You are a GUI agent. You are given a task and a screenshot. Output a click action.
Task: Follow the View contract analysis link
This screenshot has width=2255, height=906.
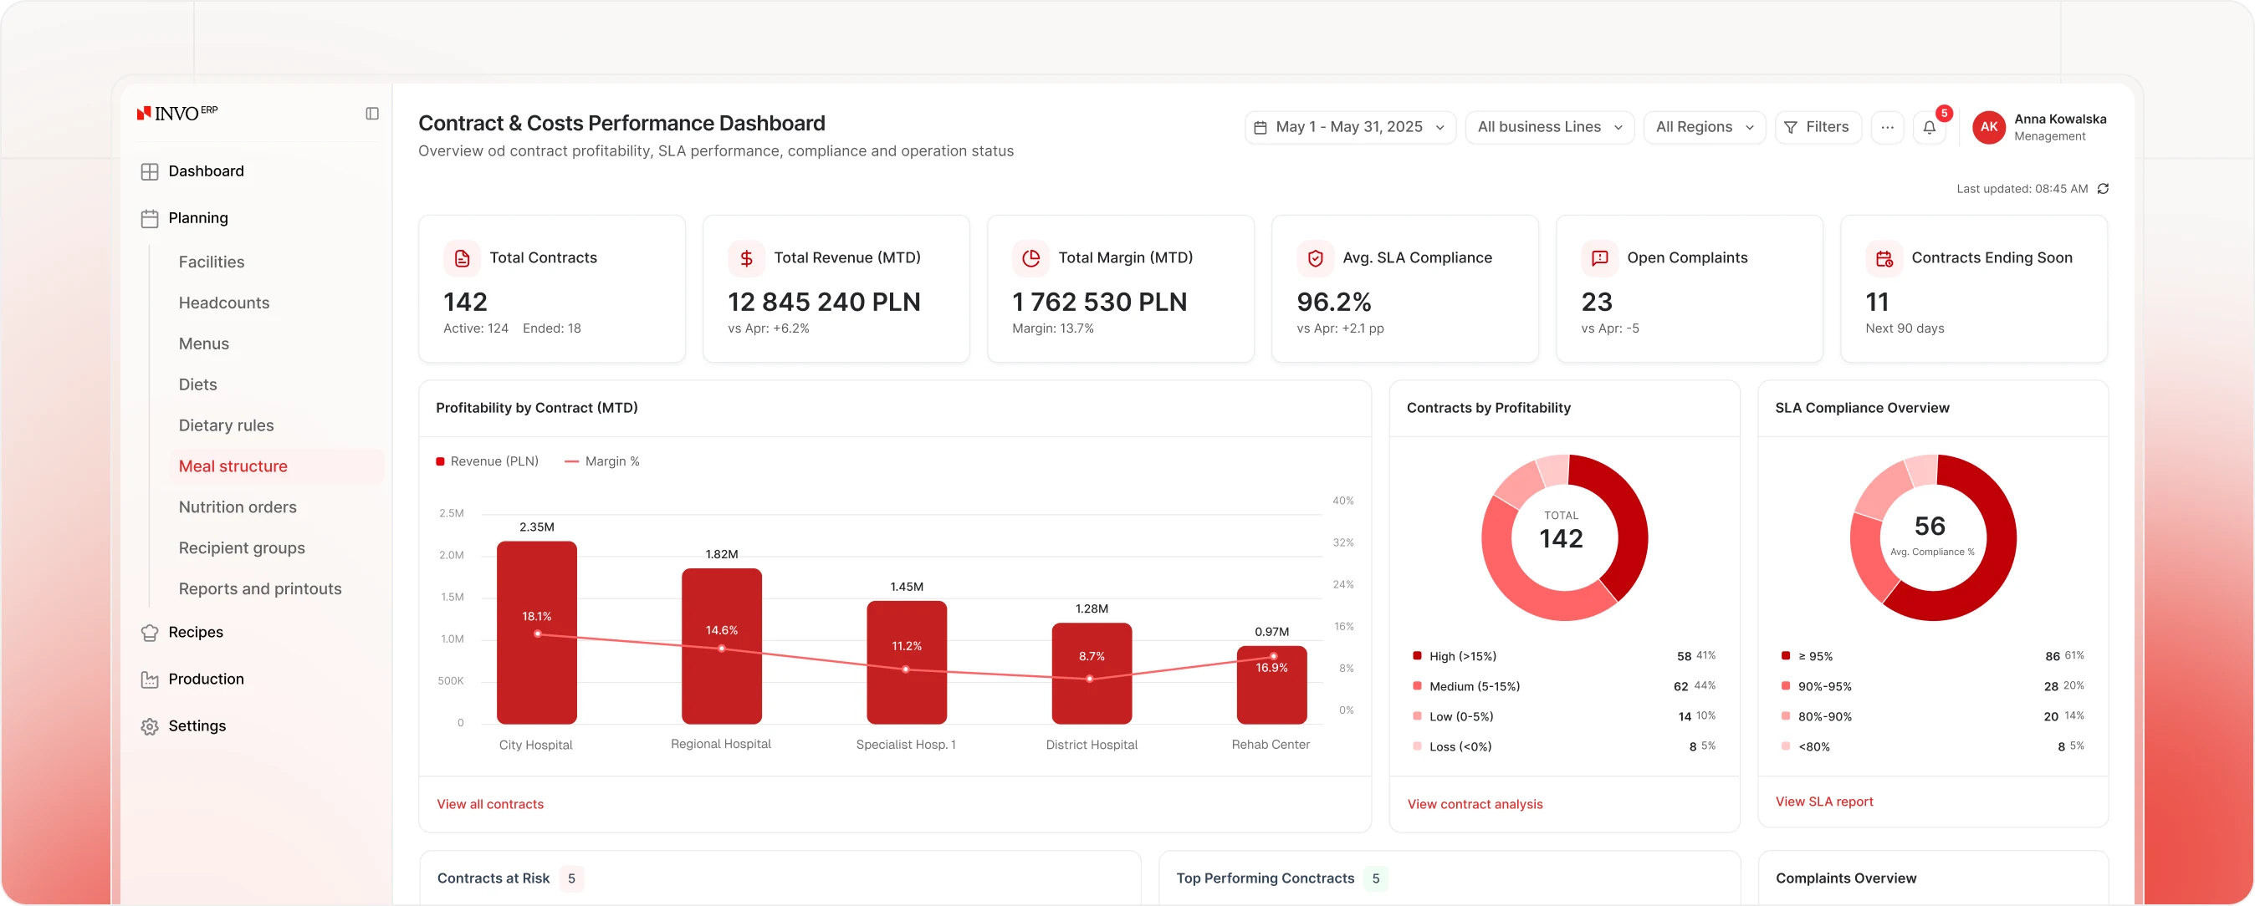(1475, 805)
